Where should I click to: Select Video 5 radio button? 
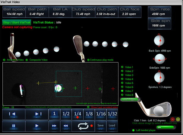122,83
